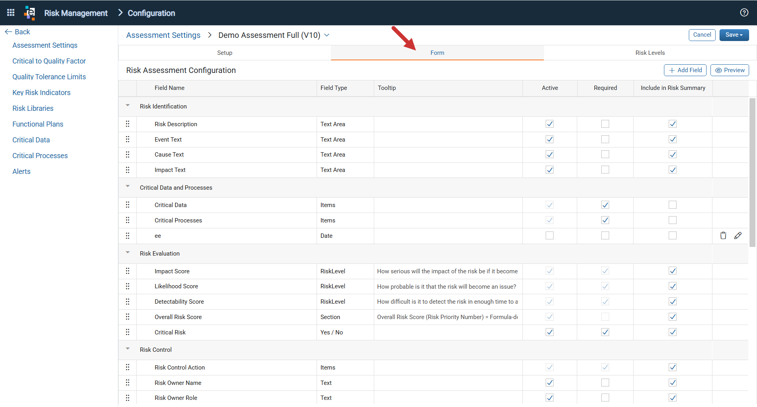This screenshot has height=407, width=757.
Task: Open Risk Libraries in sidebar
Action: 33,108
